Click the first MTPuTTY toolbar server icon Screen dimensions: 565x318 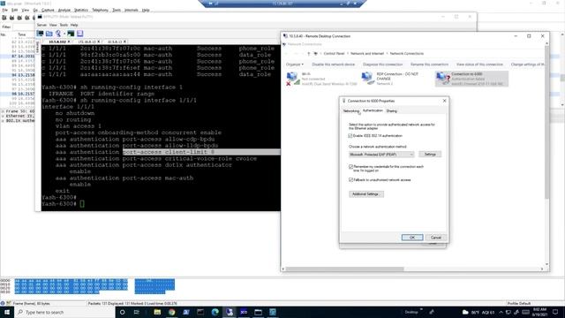coord(40,34)
